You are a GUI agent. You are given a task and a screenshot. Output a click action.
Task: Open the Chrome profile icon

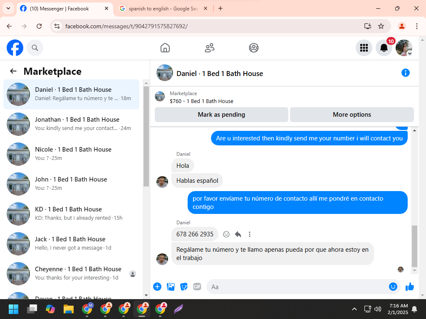(x=402, y=26)
